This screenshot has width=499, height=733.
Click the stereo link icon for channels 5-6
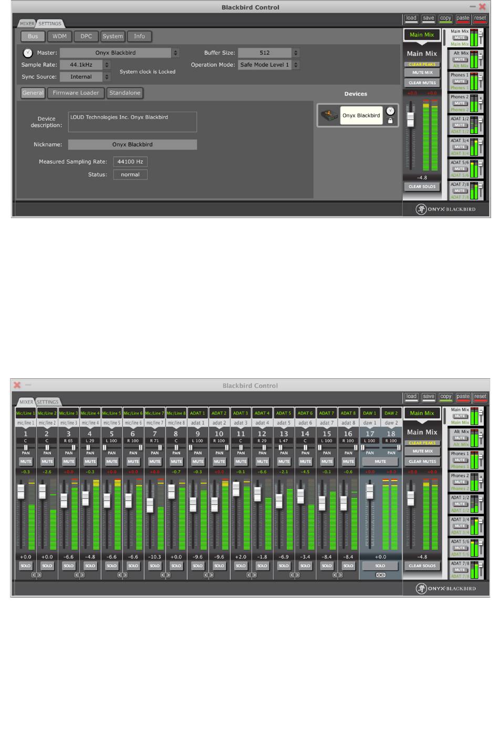pos(122,575)
